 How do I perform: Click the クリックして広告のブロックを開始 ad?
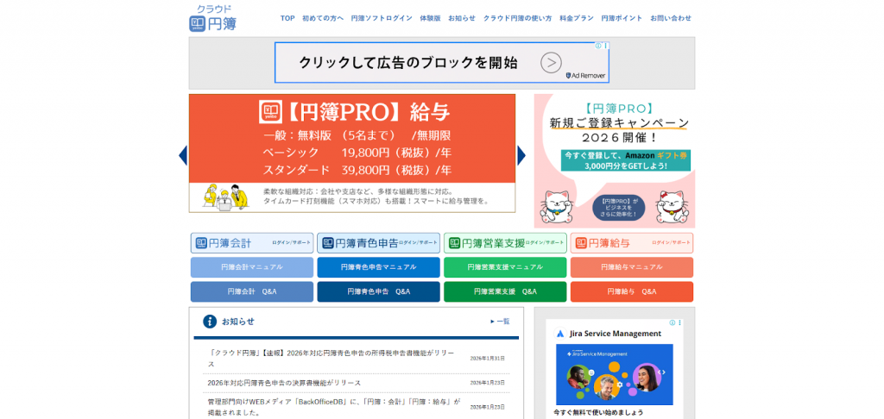coord(441,63)
